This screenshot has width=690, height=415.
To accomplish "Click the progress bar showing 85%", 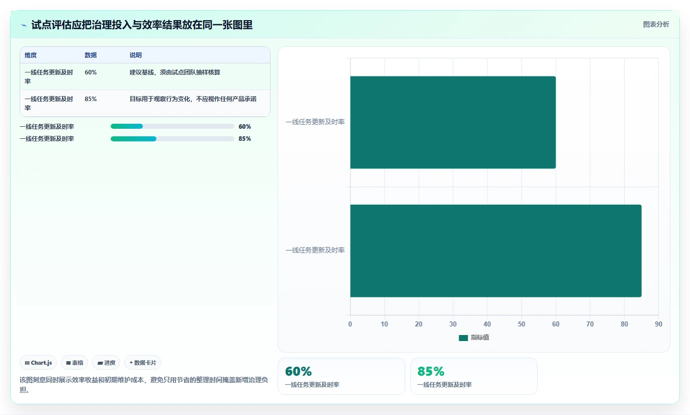I will [x=172, y=139].
